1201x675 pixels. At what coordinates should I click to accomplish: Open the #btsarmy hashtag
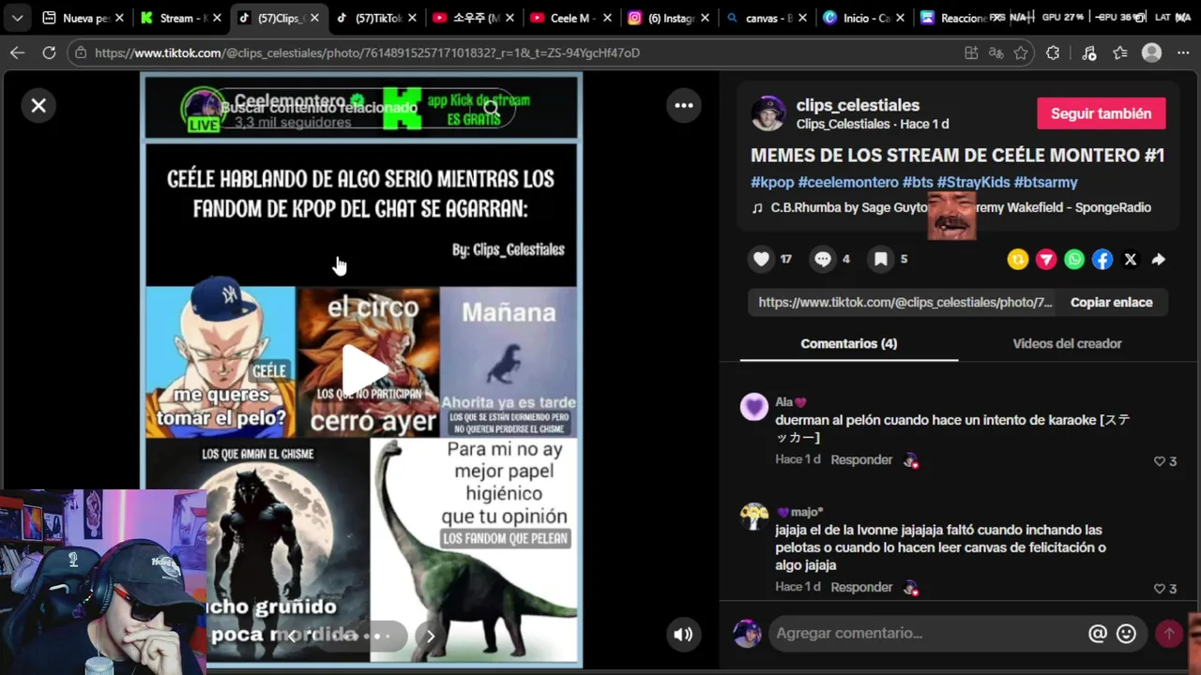[1045, 182]
